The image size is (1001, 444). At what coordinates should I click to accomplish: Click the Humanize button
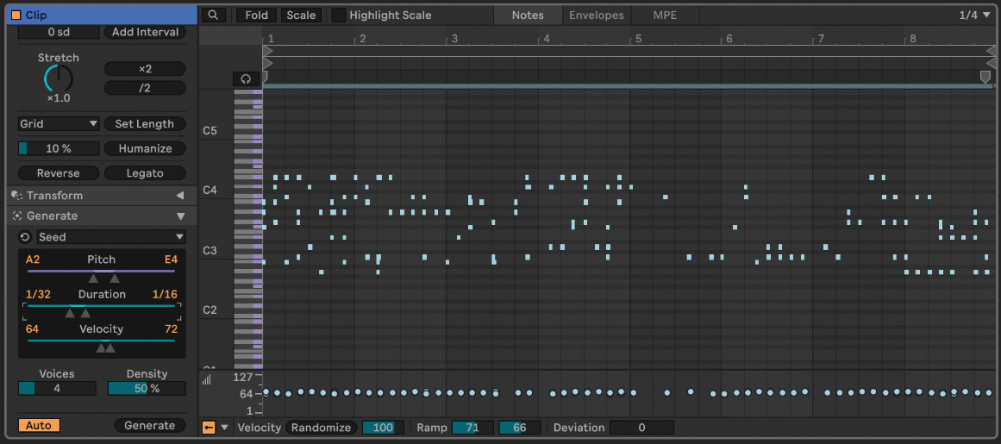pyautogui.click(x=145, y=148)
